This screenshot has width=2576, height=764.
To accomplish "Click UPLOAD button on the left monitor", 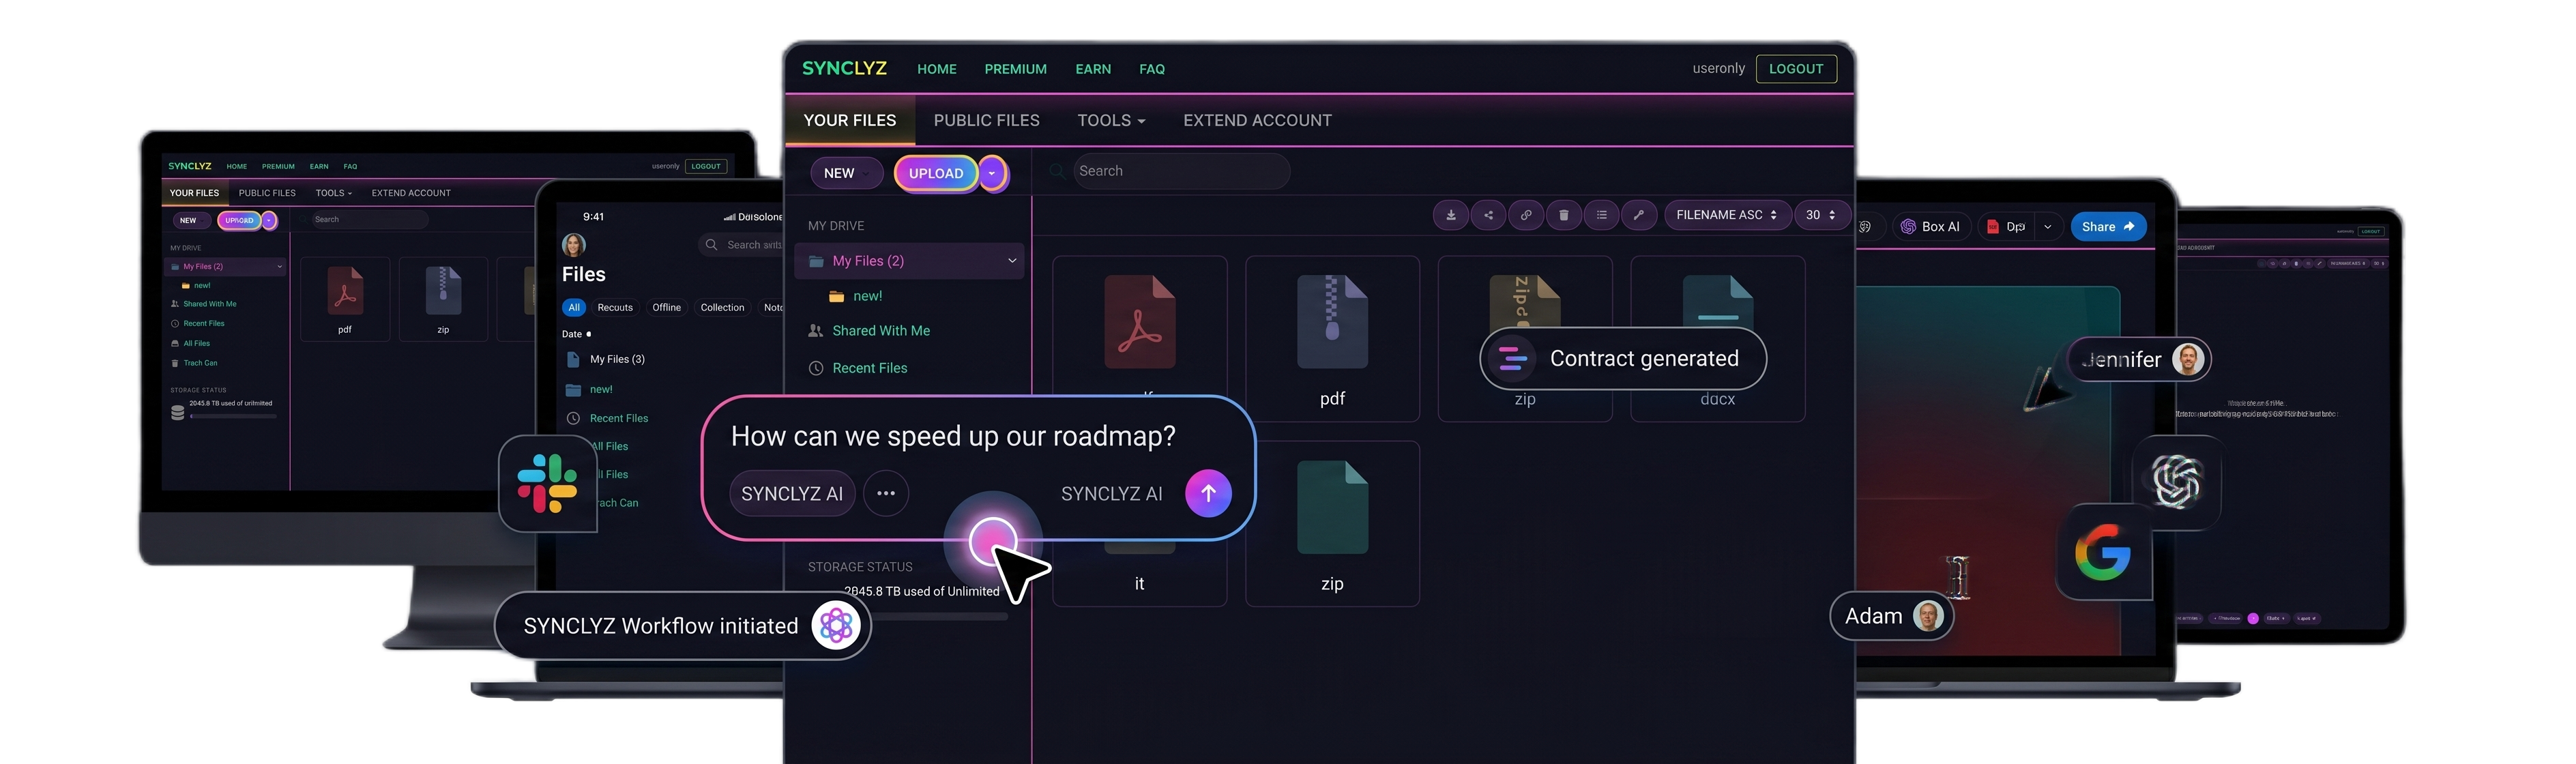I will 239,220.
